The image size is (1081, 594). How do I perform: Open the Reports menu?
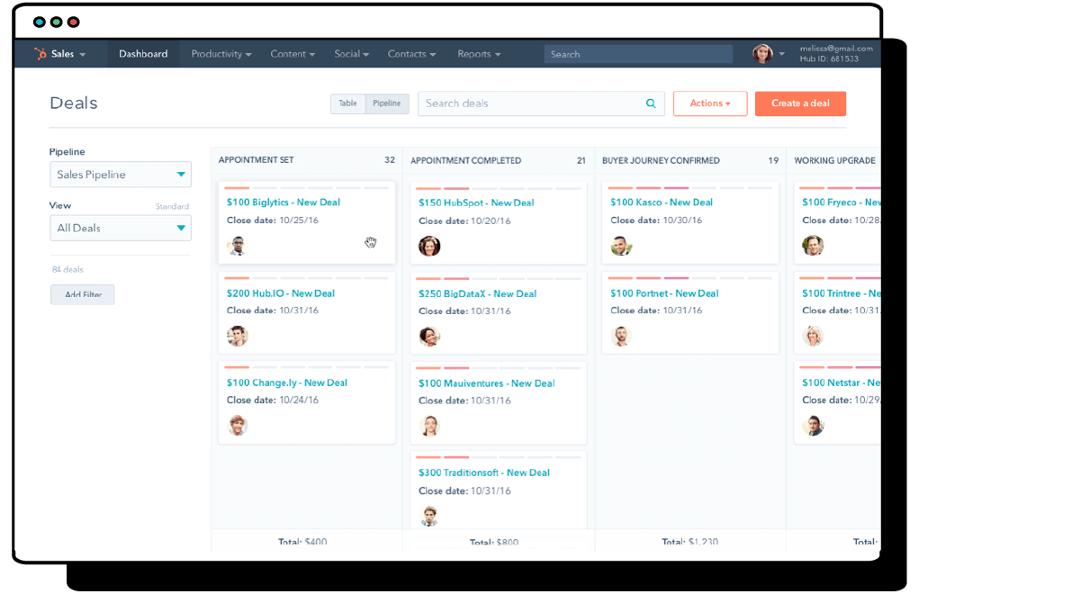click(x=479, y=54)
